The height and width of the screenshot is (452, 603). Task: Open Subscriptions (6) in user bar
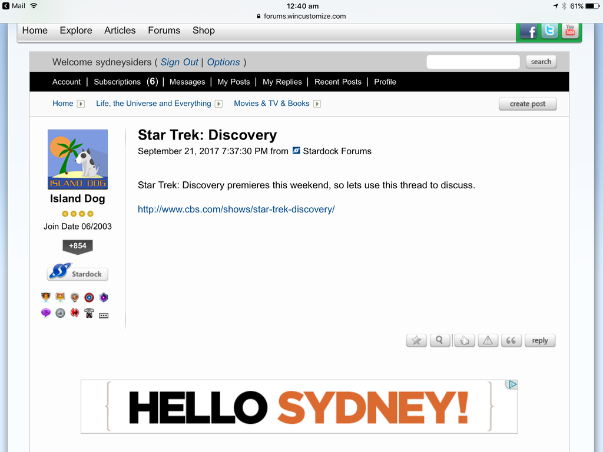point(126,82)
